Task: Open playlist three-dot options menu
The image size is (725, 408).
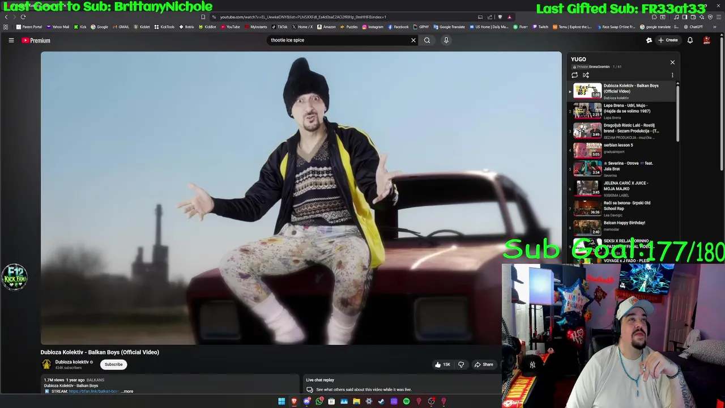Action: tap(672, 75)
